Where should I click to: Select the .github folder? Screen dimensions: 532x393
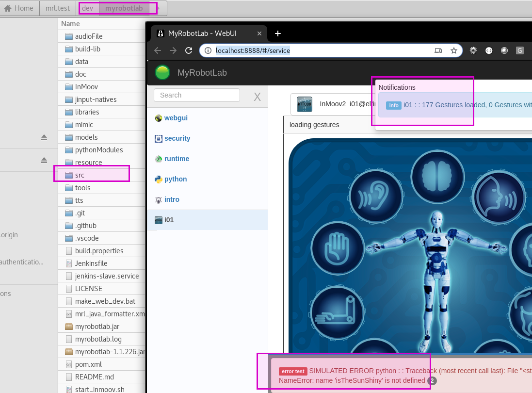[102, 226]
